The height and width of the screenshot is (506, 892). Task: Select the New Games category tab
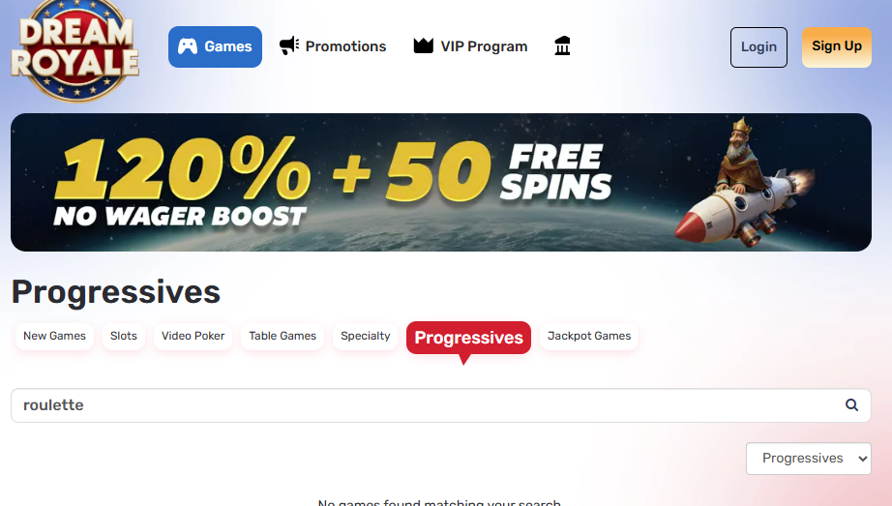coord(54,336)
